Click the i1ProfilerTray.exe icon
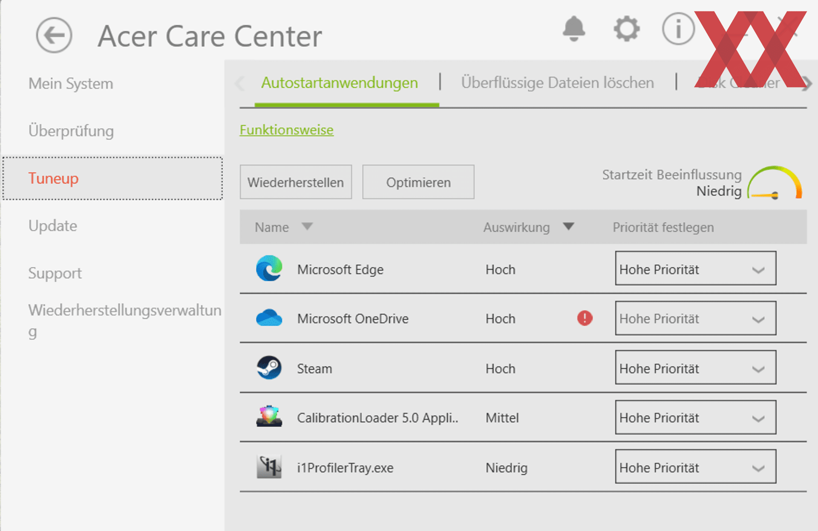 (269, 467)
